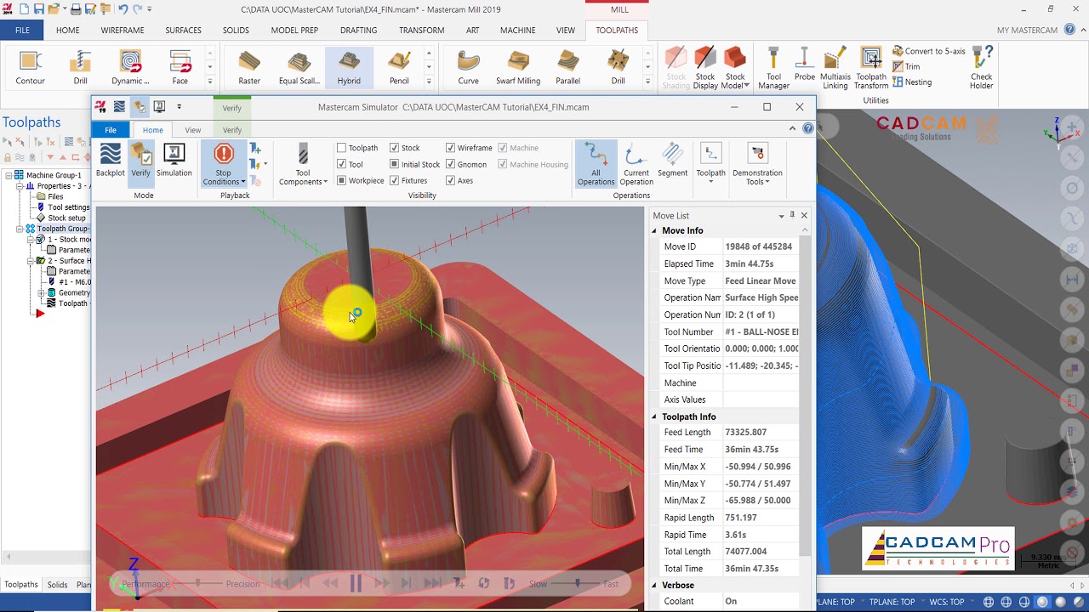Screen dimensions: 1089x612
Task: Collapse Machine Group-1 tree node
Action: click(9, 175)
